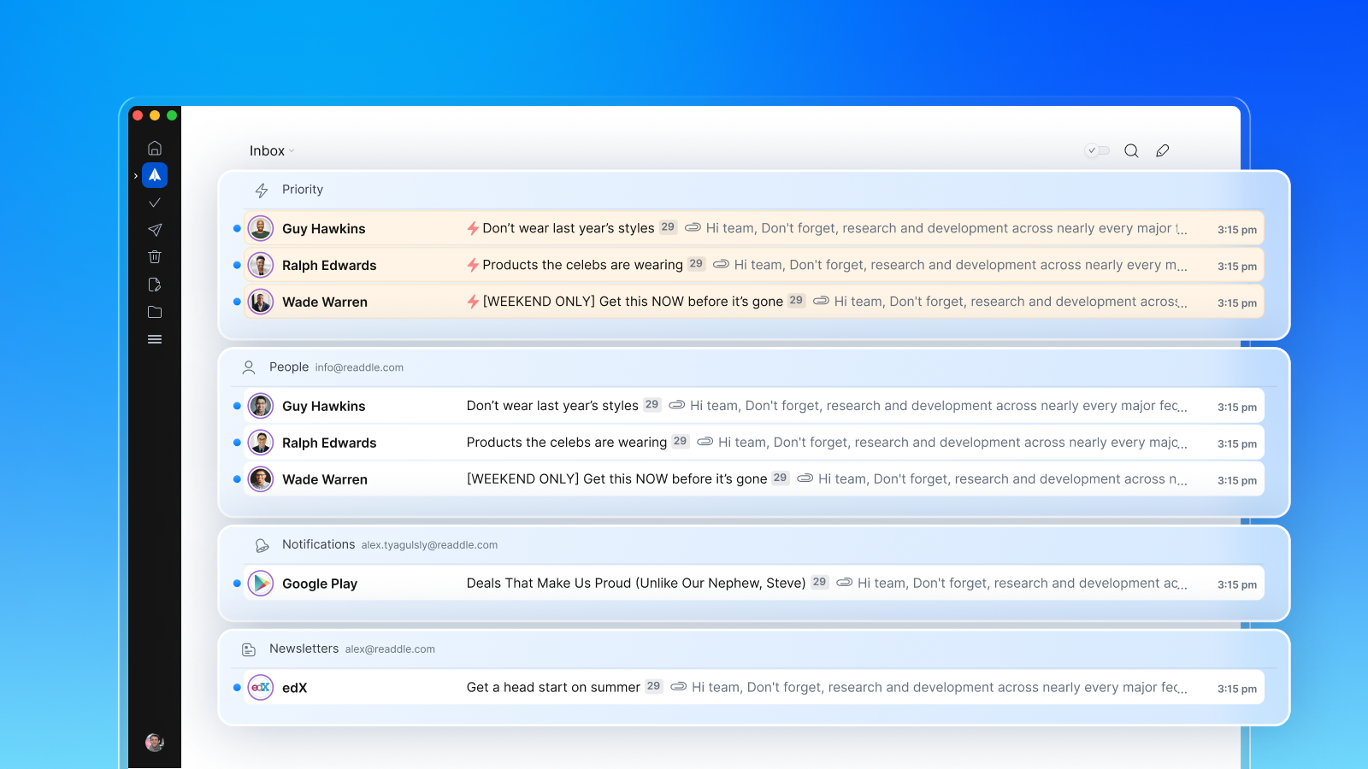The height and width of the screenshot is (769, 1368).
Task: Open the Drafts document icon
Action: click(x=155, y=285)
